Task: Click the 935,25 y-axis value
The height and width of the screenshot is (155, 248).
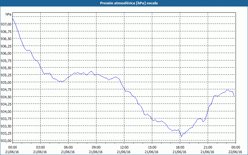Action: click(x=6, y=75)
